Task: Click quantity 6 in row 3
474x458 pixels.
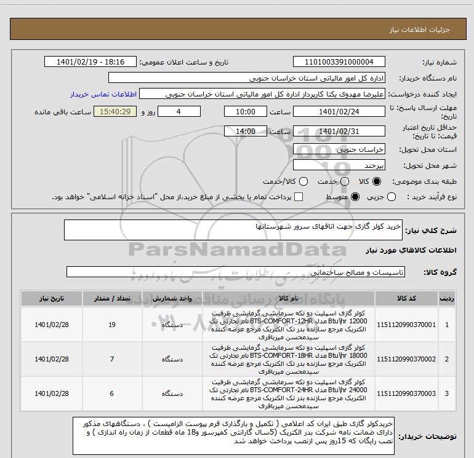Action: click(x=112, y=393)
